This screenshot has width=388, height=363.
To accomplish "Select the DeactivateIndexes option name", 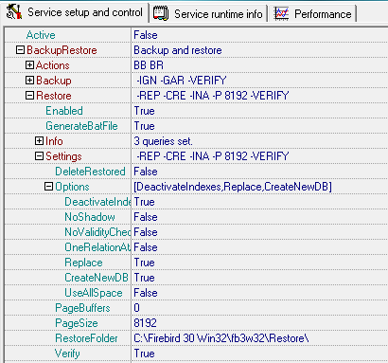I will coord(97,202).
